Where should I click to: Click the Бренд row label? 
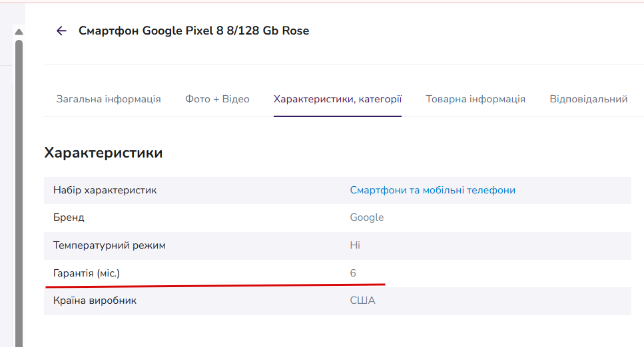tap(69, 217)
